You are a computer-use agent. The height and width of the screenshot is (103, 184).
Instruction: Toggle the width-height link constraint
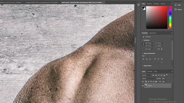coord(143,44)
